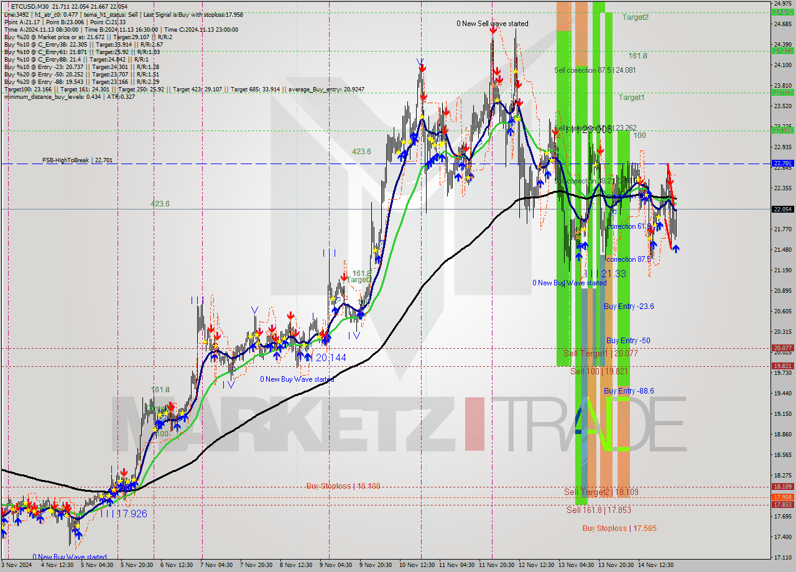Click the orange 17.958 price tag

coord(783,497)
